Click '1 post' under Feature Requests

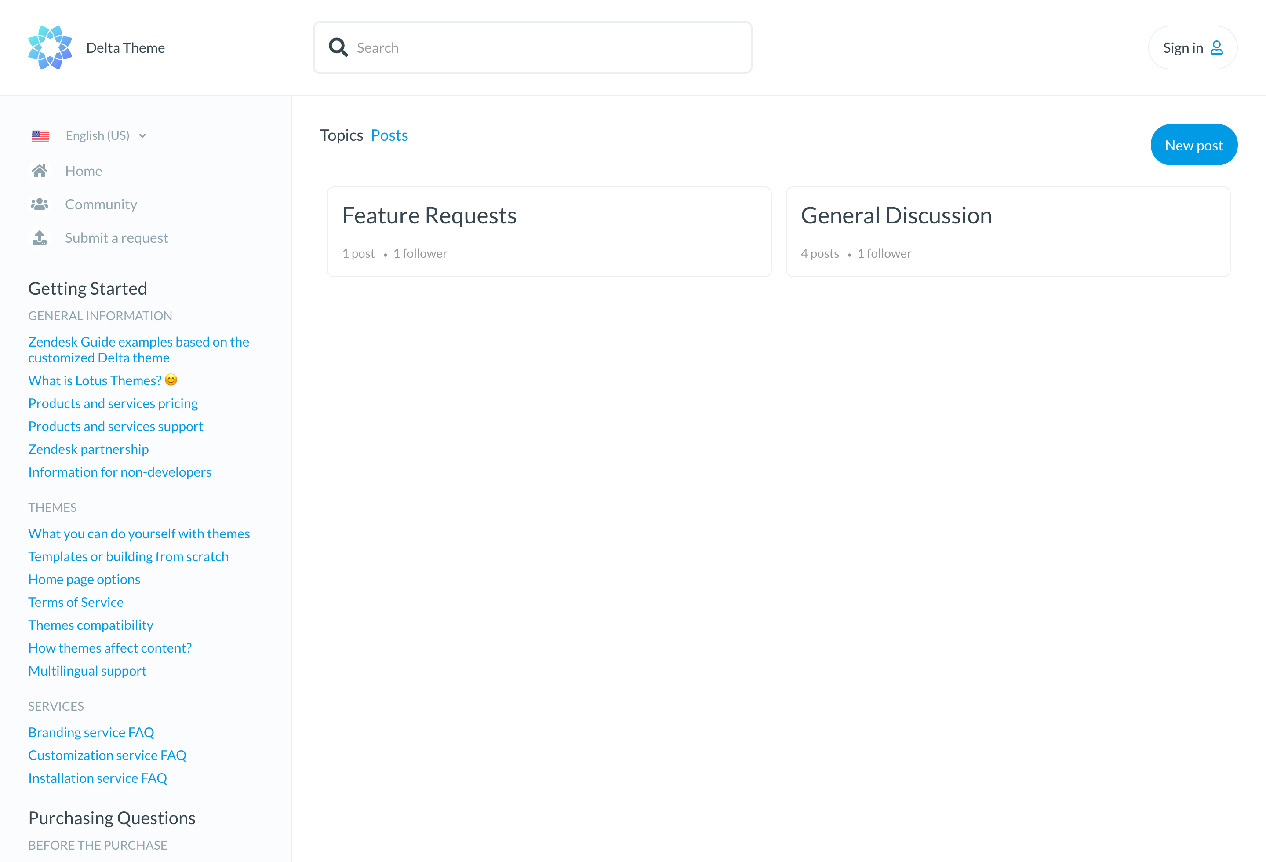tap(358, 253)
